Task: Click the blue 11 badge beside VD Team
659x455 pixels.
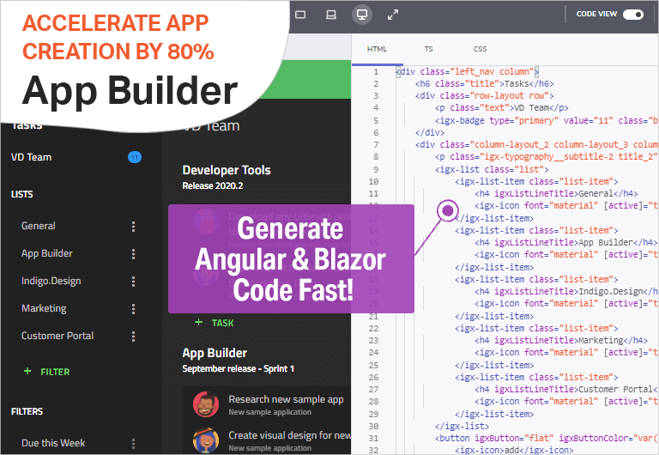Action: (x=135, y=157)
